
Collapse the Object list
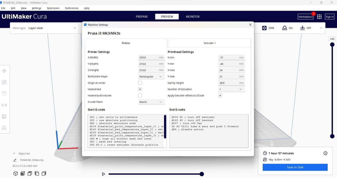coord(14,153)
